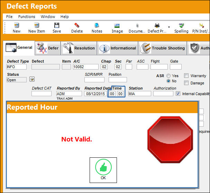Viewport: 210px width, 193px height.
Task: Click the Image toolbar icon
Action: tap(117, 26)
